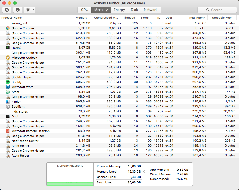Image resolution: width=239 pixels, height=190 pixels.
Task: Select the mds_stores process name
Action: (20, 111)
